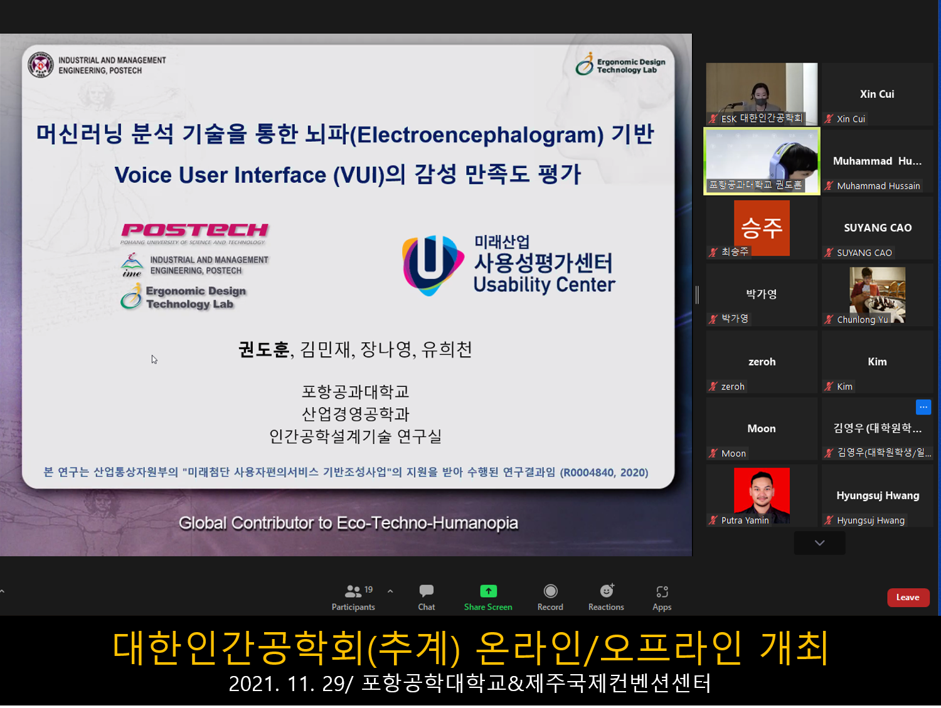Expand the chevron beside Participants
Viewport: 941px width, 708px height.
coord(390,590)
